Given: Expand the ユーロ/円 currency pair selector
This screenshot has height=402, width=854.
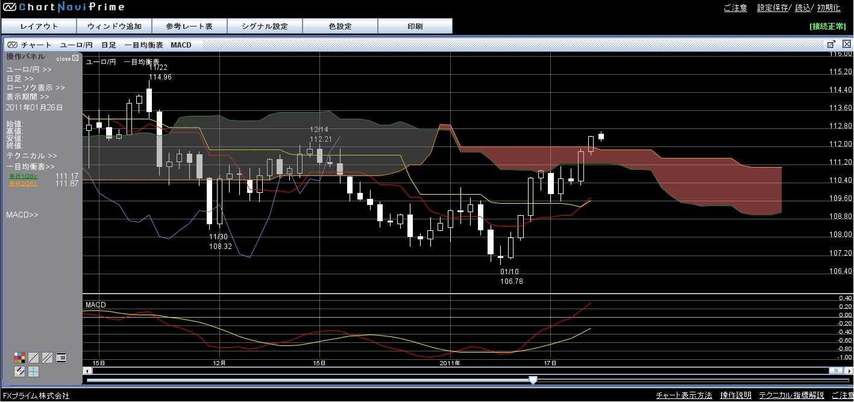Looking at the screenshot, I should [x=29, y=70].
